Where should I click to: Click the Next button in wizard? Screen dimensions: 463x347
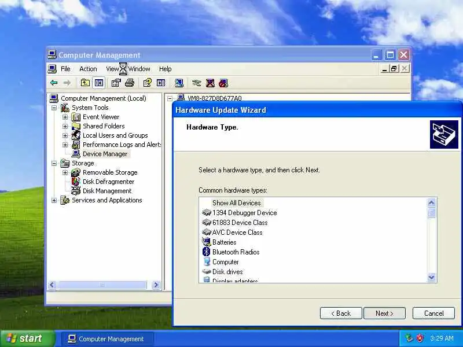(384, 313)
